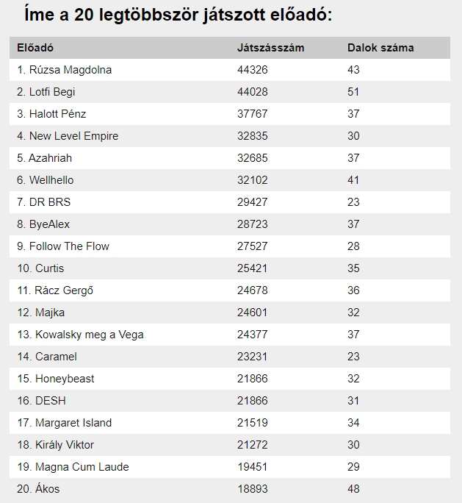This screenshot has height=503, width=462.
Task: Select the Rúzsa Magdolna row
Action: click(230, 70)
